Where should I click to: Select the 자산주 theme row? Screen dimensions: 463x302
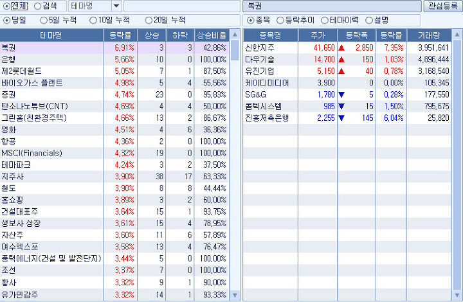click(x=114, y=235)
